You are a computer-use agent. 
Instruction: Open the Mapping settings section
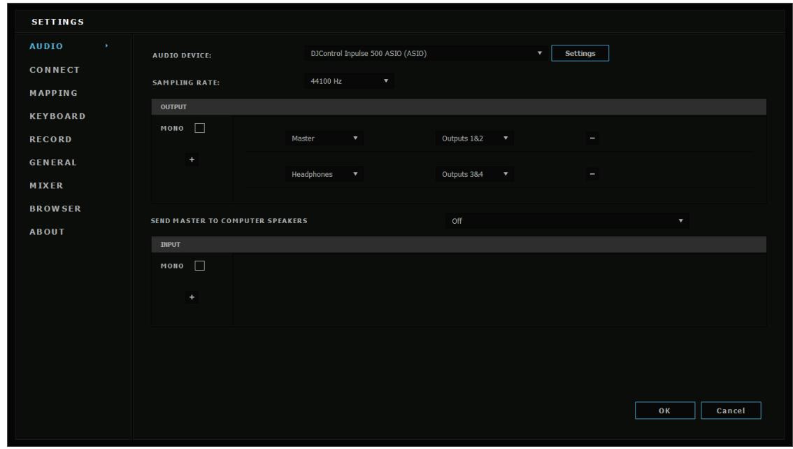(54, 93)
